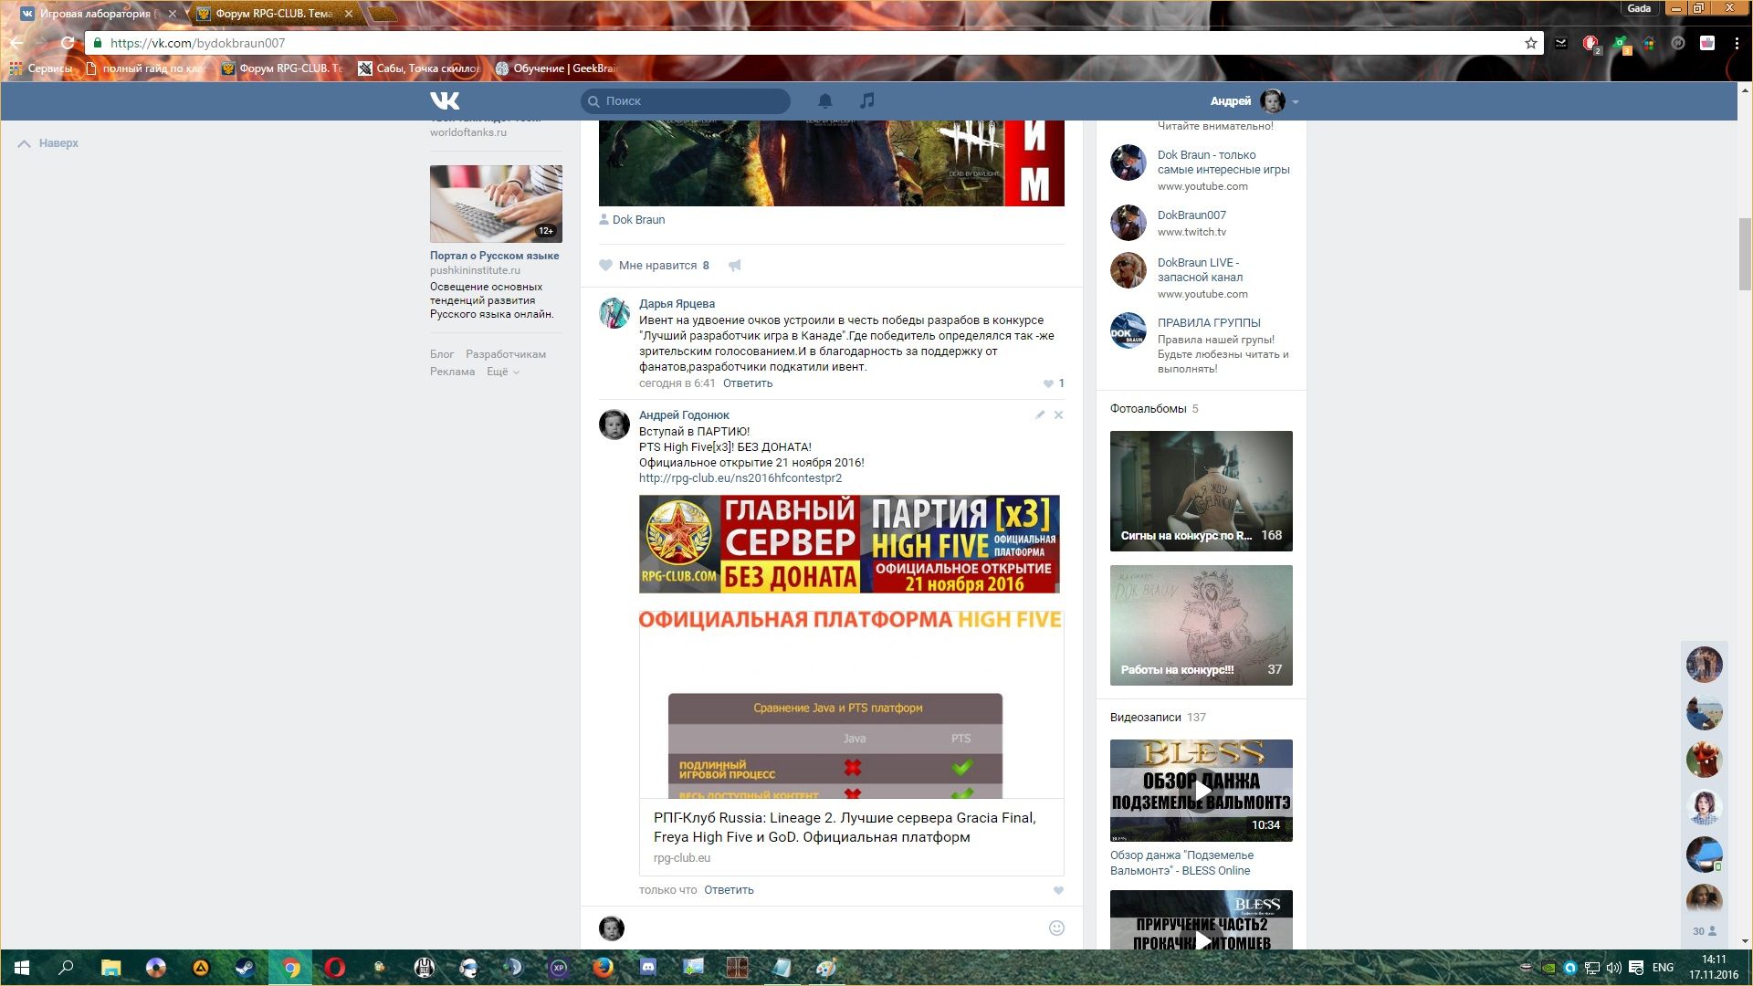Click the VK logo in the header
The width and height of the screenshot is (1753, 986).
point(445,100)
